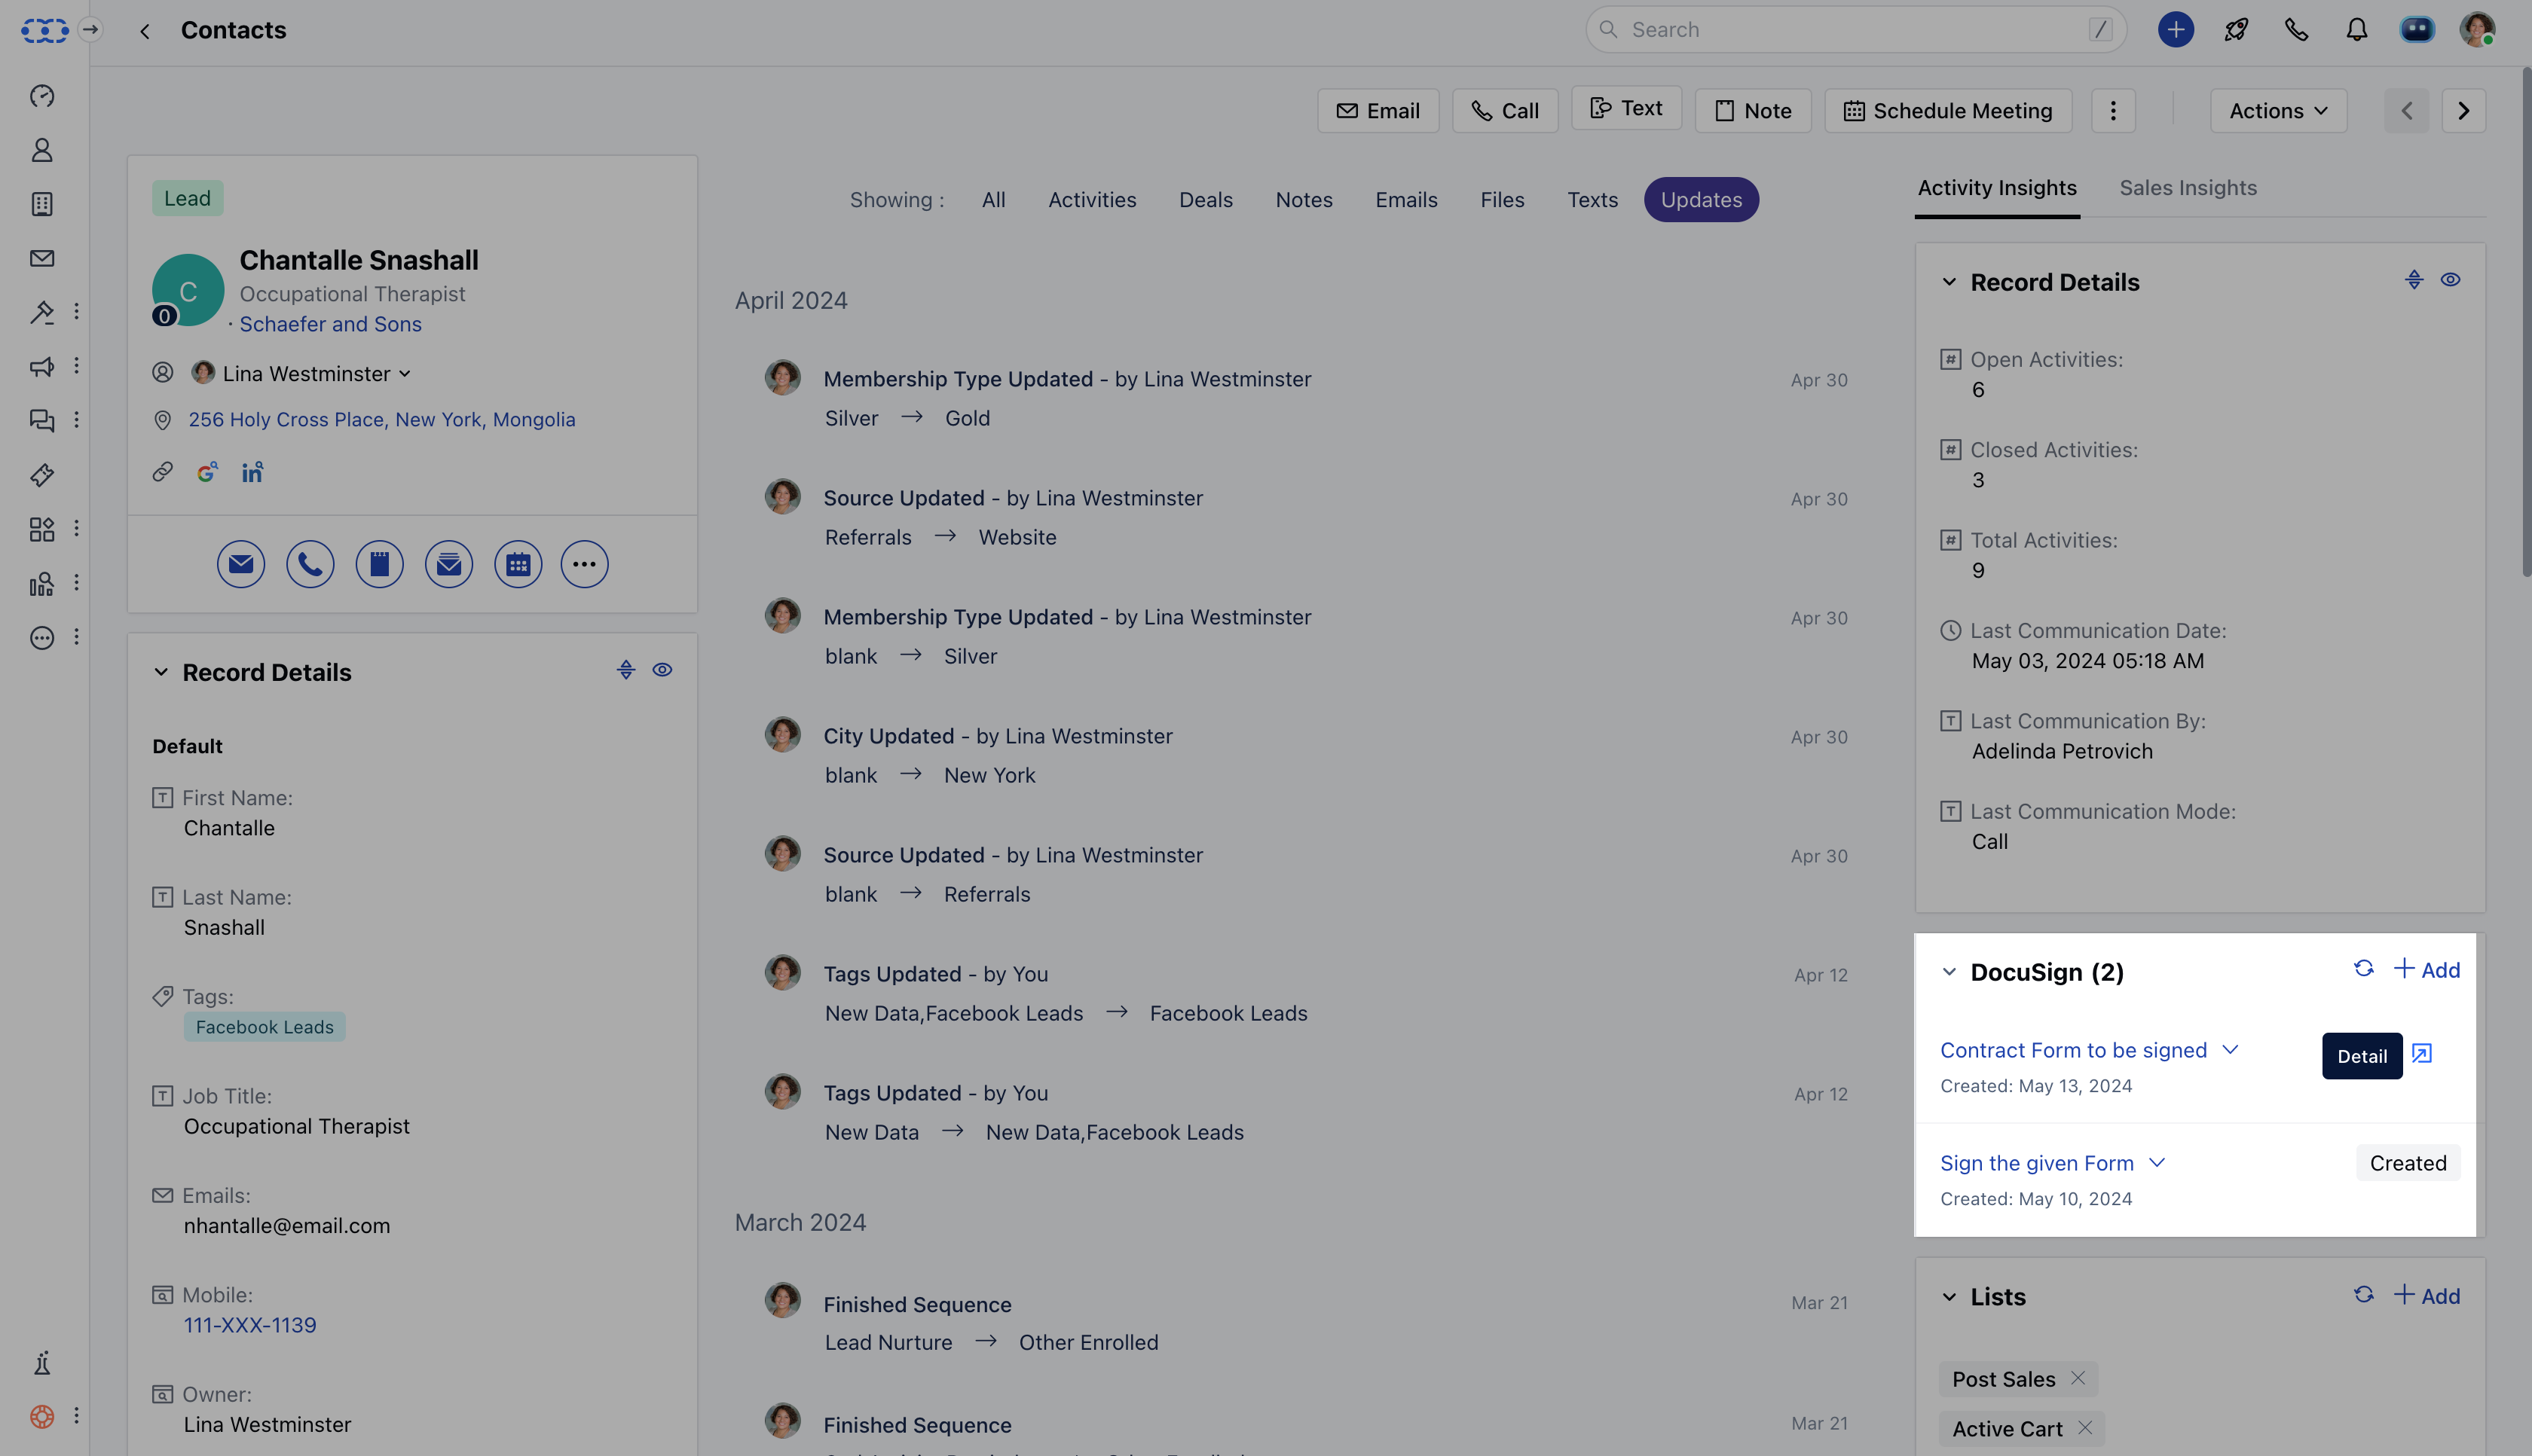Toggle visibility with the eye icon in Record Details
2532x1456 pixels.
pyautogui.click(x=663, y=670)
